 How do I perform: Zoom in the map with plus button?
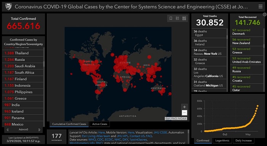[184, 107]
